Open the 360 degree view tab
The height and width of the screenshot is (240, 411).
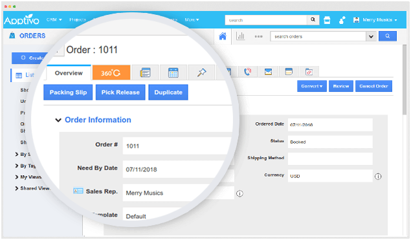[111, 72]
